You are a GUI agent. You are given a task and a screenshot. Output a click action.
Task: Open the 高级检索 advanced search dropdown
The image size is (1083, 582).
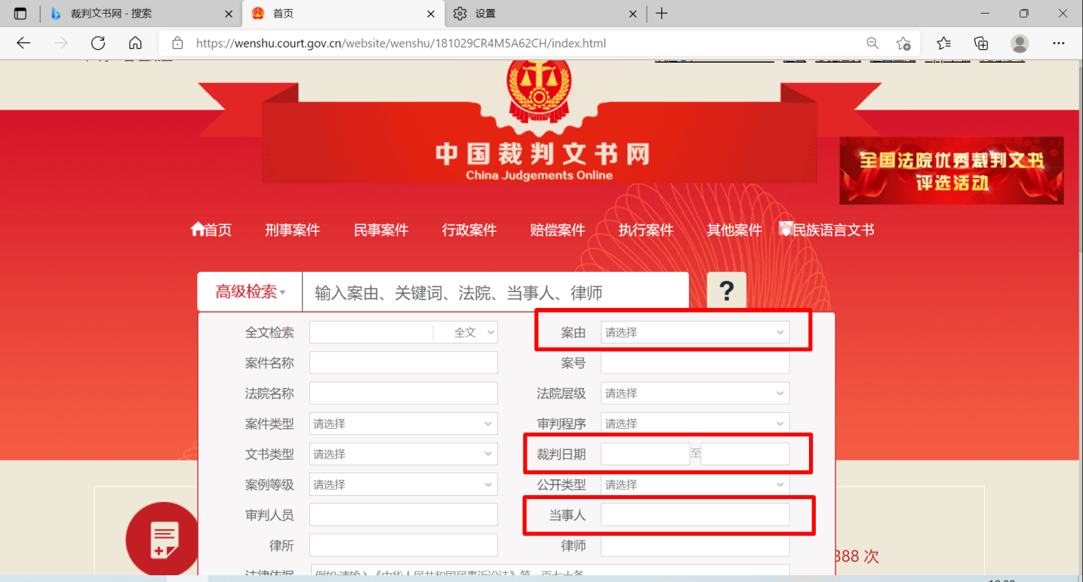point(249,290)
